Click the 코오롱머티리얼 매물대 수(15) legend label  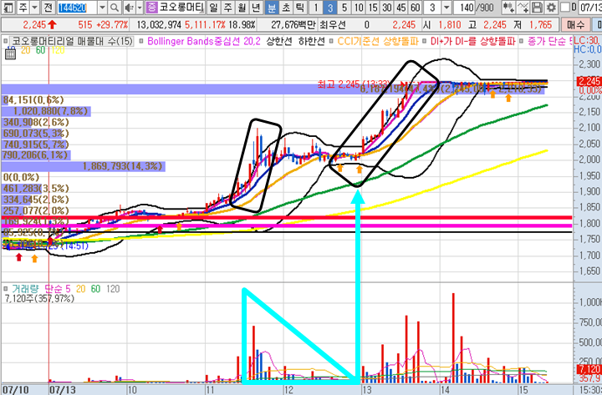pos(73,41)
